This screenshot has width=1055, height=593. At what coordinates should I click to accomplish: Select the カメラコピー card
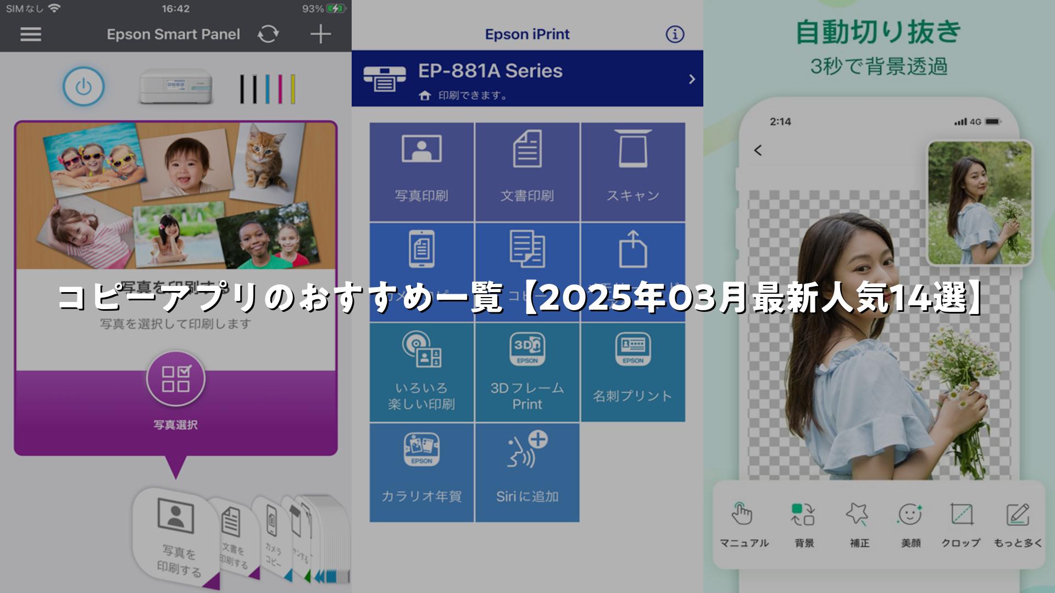click(274, 540)
